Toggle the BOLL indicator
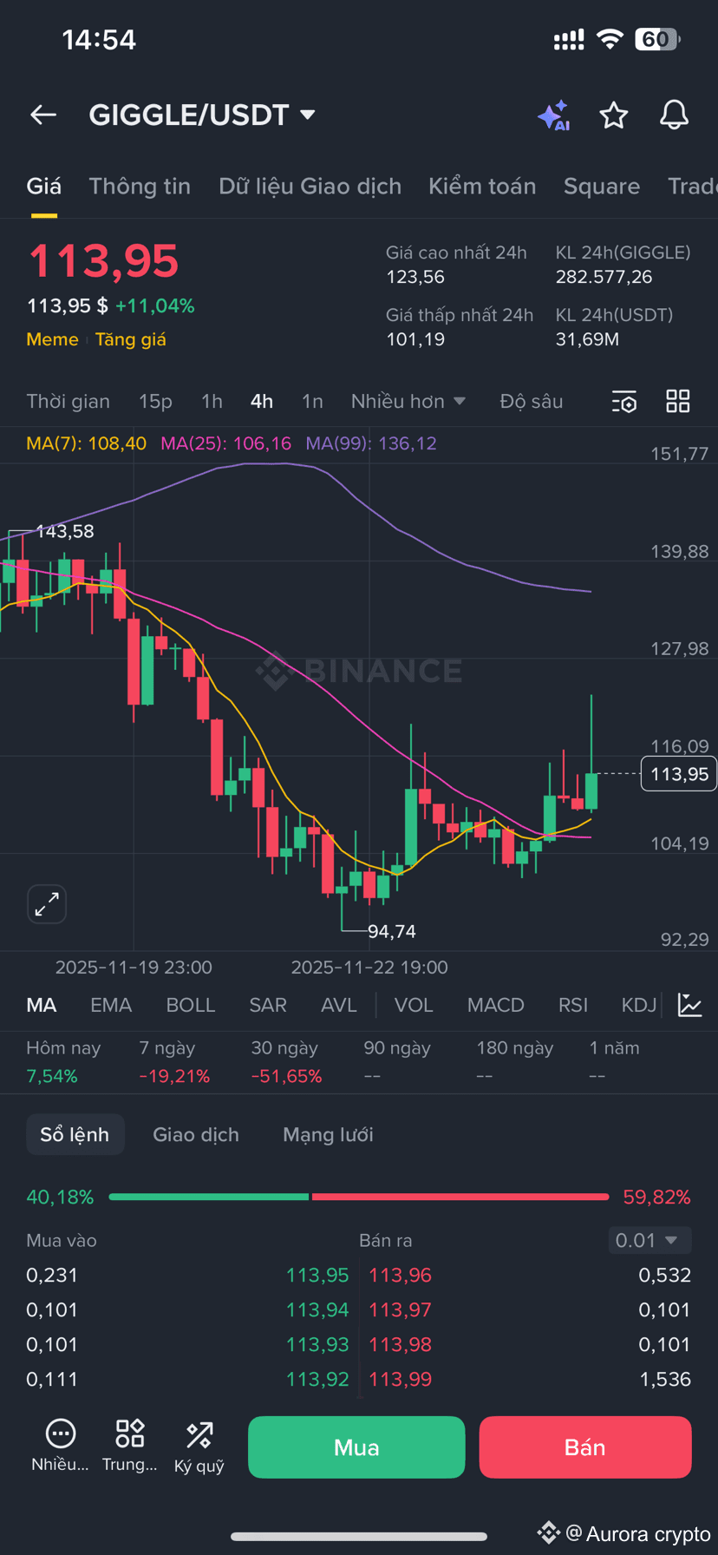This screenshot has height=1555, width=718. (191, 1005)
